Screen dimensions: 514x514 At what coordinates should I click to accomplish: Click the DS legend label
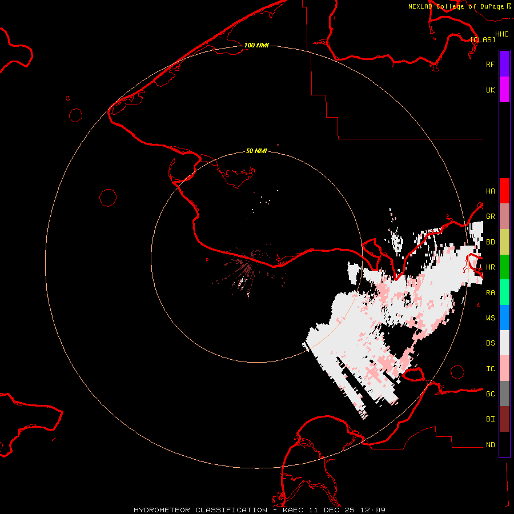point(490,343)
